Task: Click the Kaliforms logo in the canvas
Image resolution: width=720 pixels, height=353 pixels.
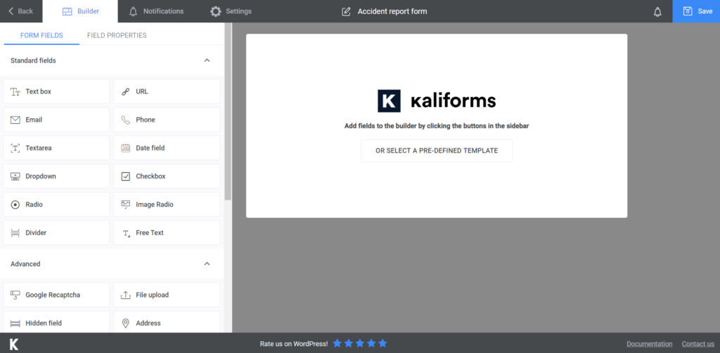Action: tap(437, 101)
